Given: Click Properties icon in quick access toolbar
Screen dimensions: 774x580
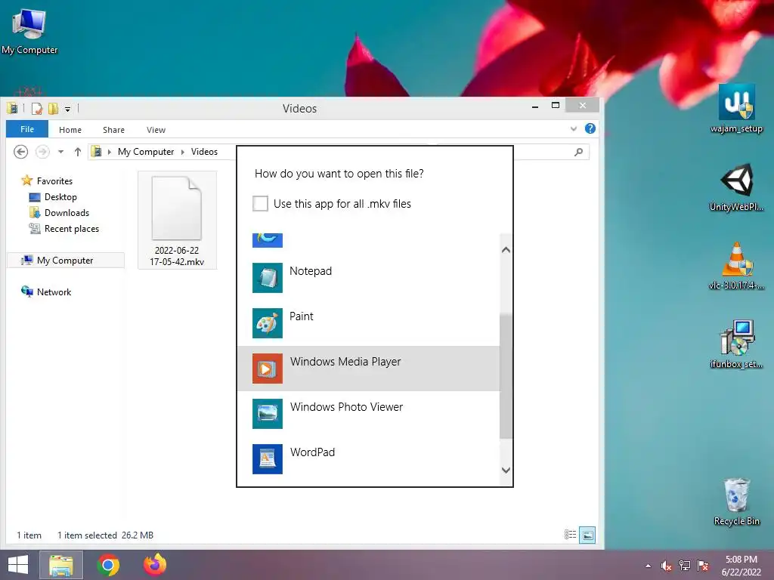Looking at the screenshot, I should click(x=37, y=108).
